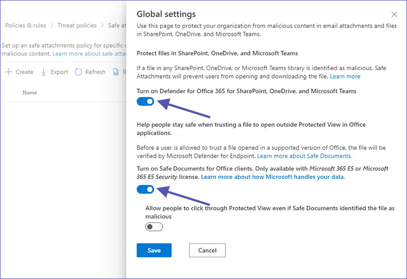
Task: Click the report document icon in toolbar
Action: pyautogui.click(x=116, y=72)
